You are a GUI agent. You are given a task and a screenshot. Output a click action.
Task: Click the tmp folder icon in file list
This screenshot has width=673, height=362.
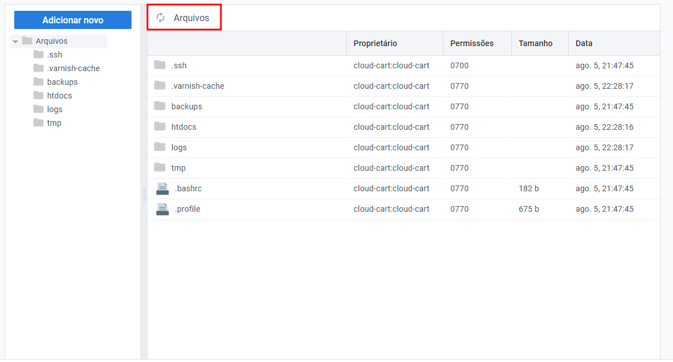pos(160,167)
